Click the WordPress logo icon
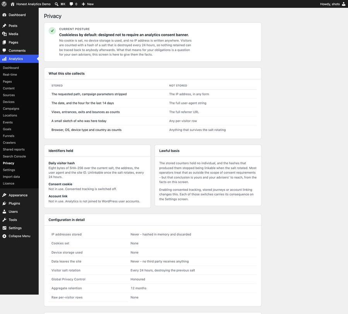The width and height of the screenshot is (348, 314). 4,4
